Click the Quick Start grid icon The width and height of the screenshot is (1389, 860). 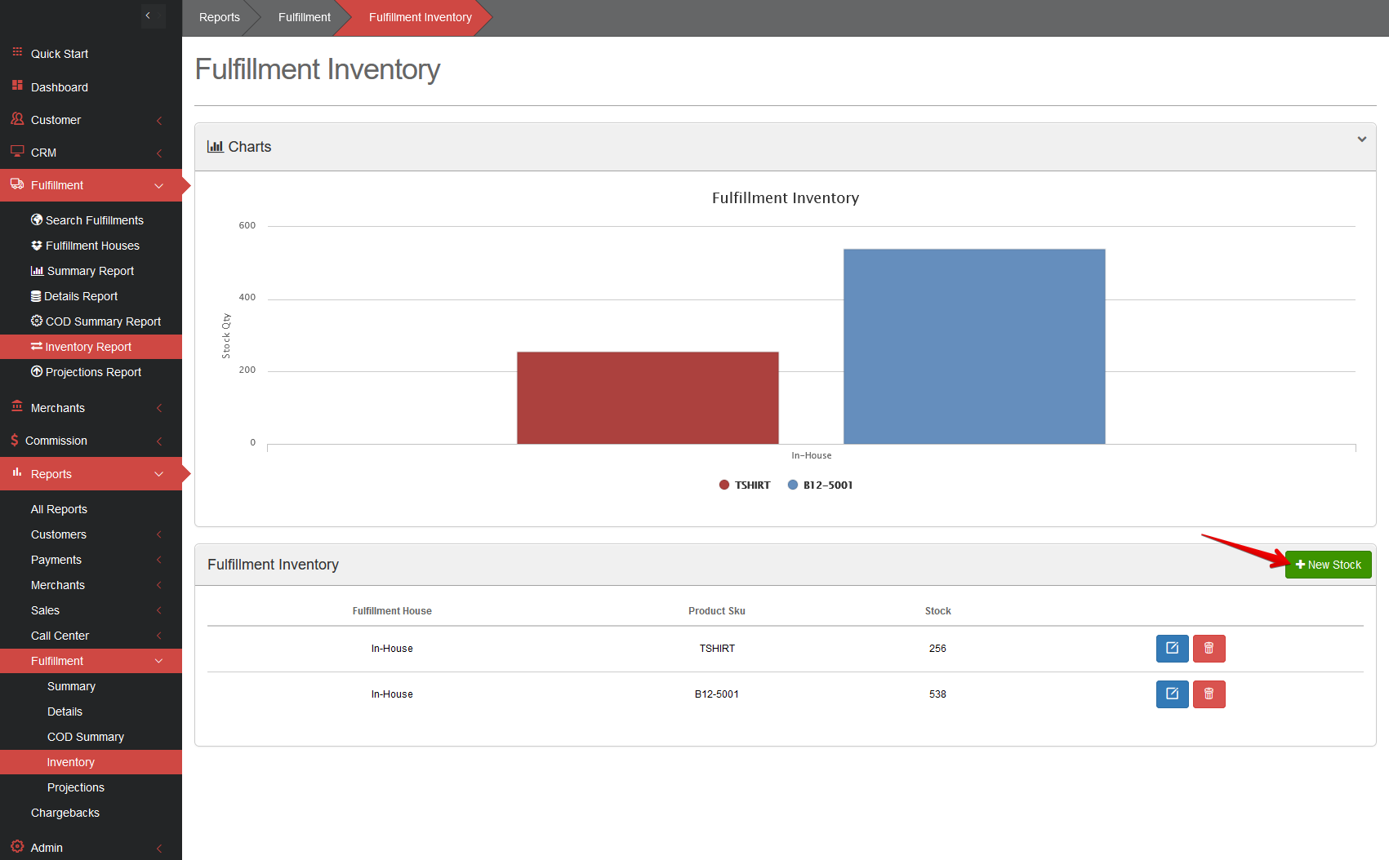17,52
